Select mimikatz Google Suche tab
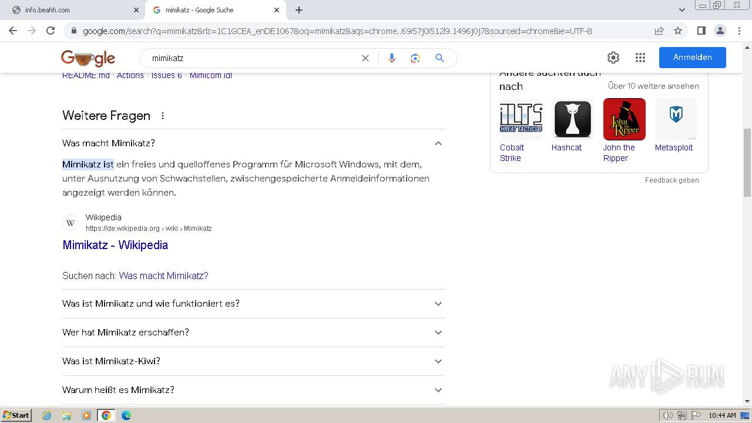The height and width of the screenshot is (423, 752). click(215, 10)
